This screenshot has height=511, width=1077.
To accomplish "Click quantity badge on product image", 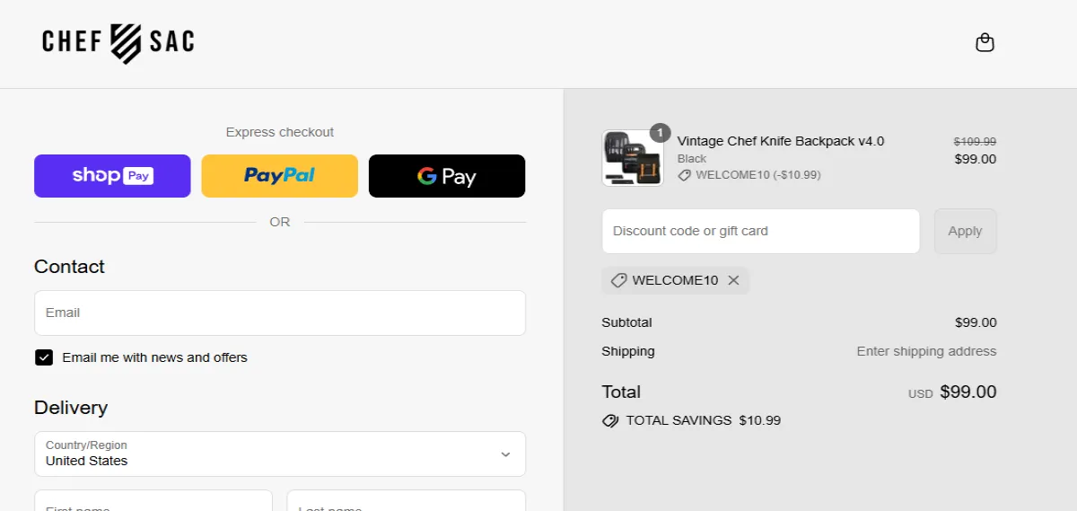I will coord(660,133).
